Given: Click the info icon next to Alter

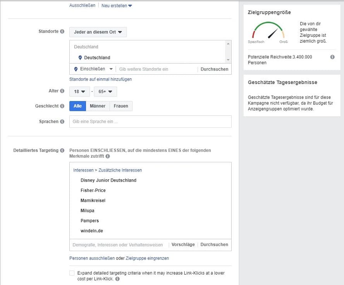Looking at the screenshot, I should click(62, 91).
